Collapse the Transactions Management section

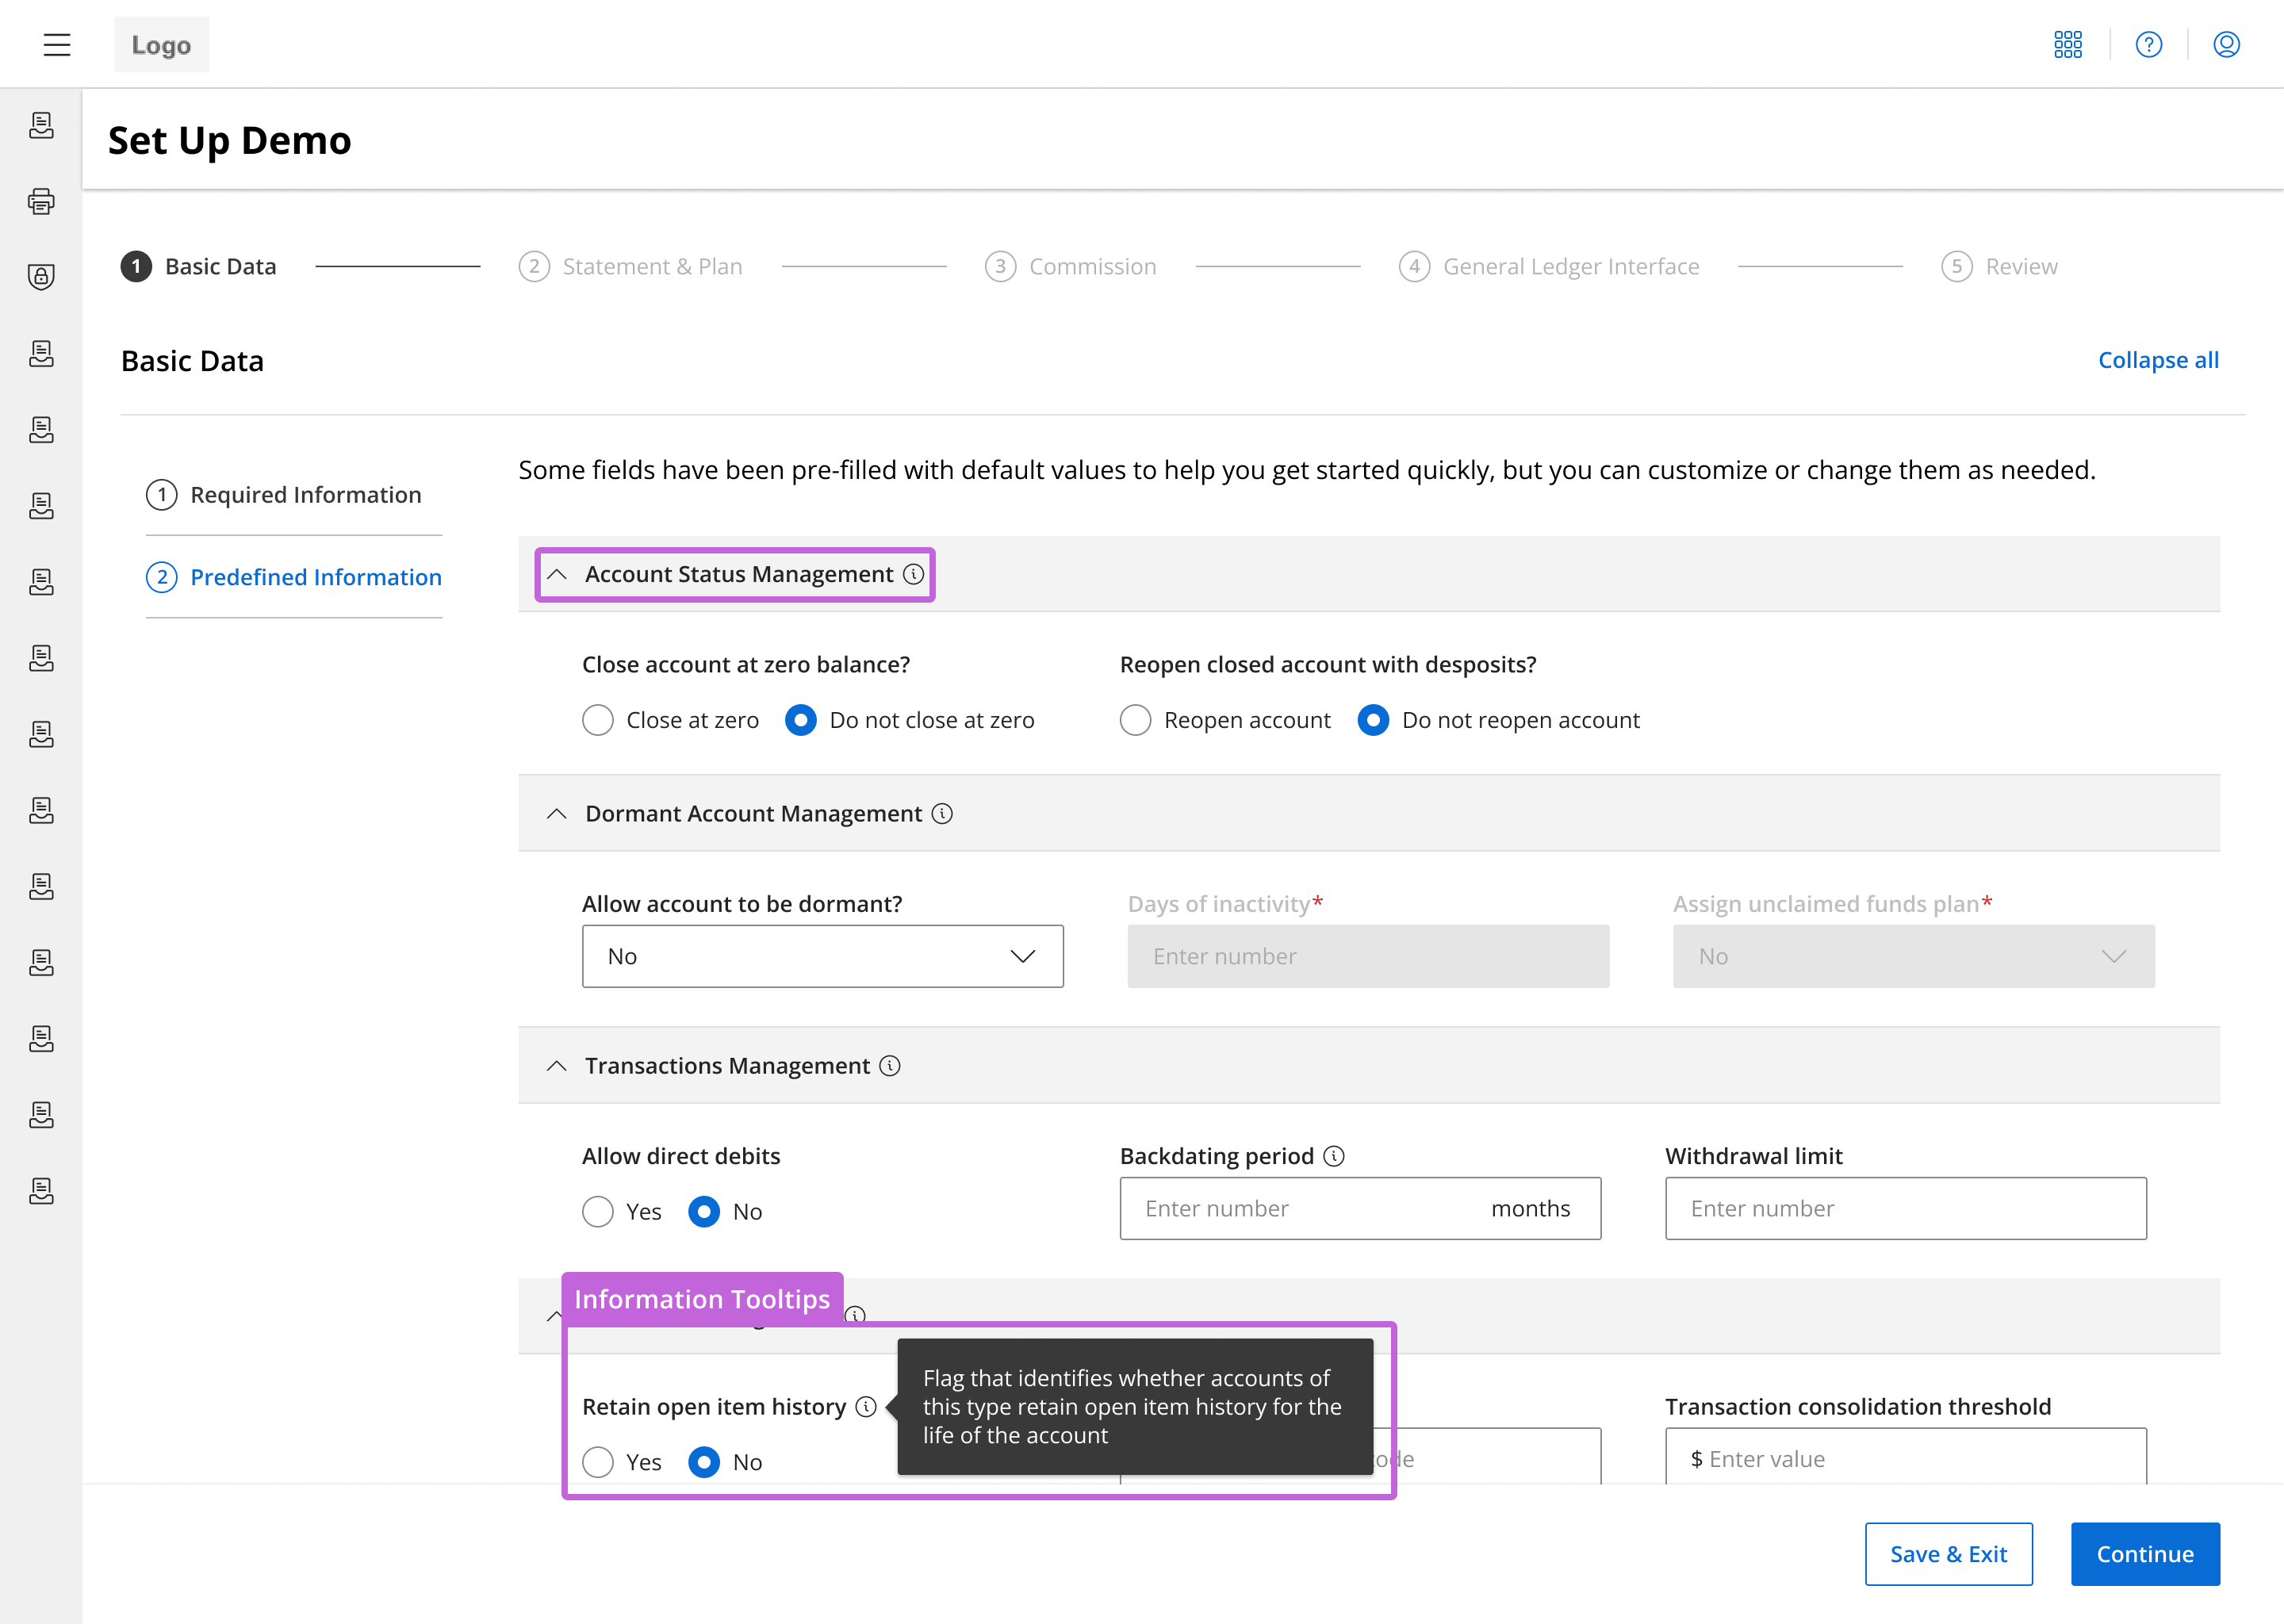click(x=557, y=1066)
